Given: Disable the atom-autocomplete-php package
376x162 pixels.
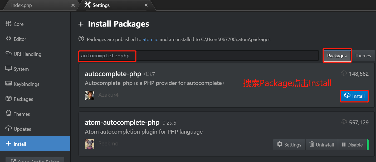Looking at the screenshot, I should (x=352, y=145).
